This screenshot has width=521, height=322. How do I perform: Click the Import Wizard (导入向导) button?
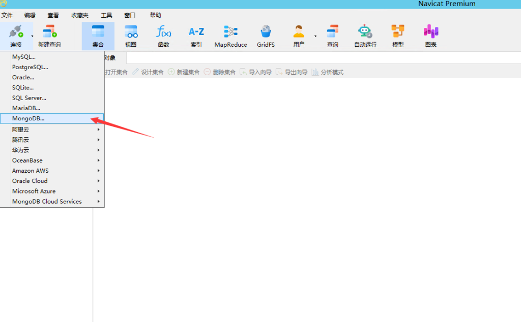[x=256, y=72]
